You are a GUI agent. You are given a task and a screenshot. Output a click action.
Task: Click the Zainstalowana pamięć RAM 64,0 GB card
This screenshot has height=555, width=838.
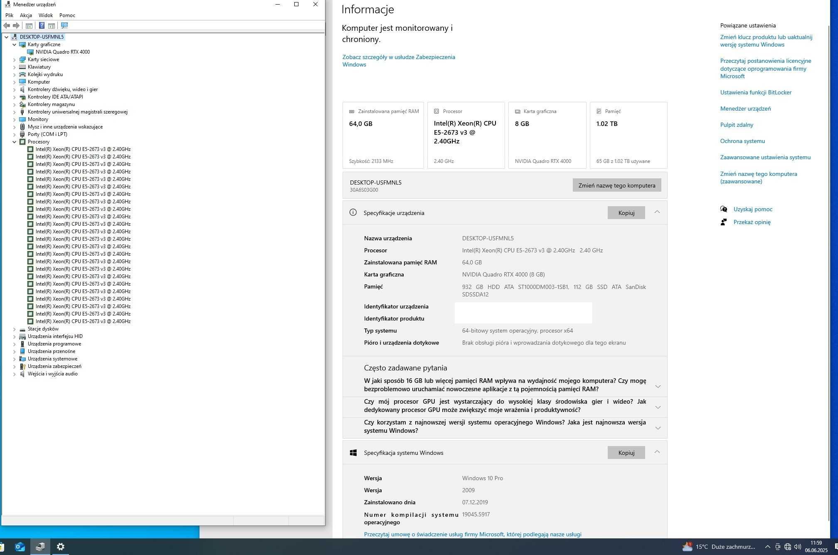point(383,135)
